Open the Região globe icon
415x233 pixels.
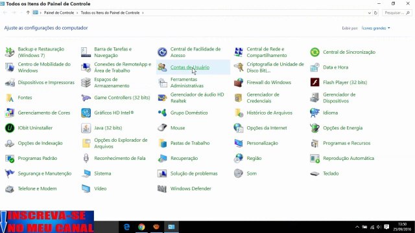point(239,158)
